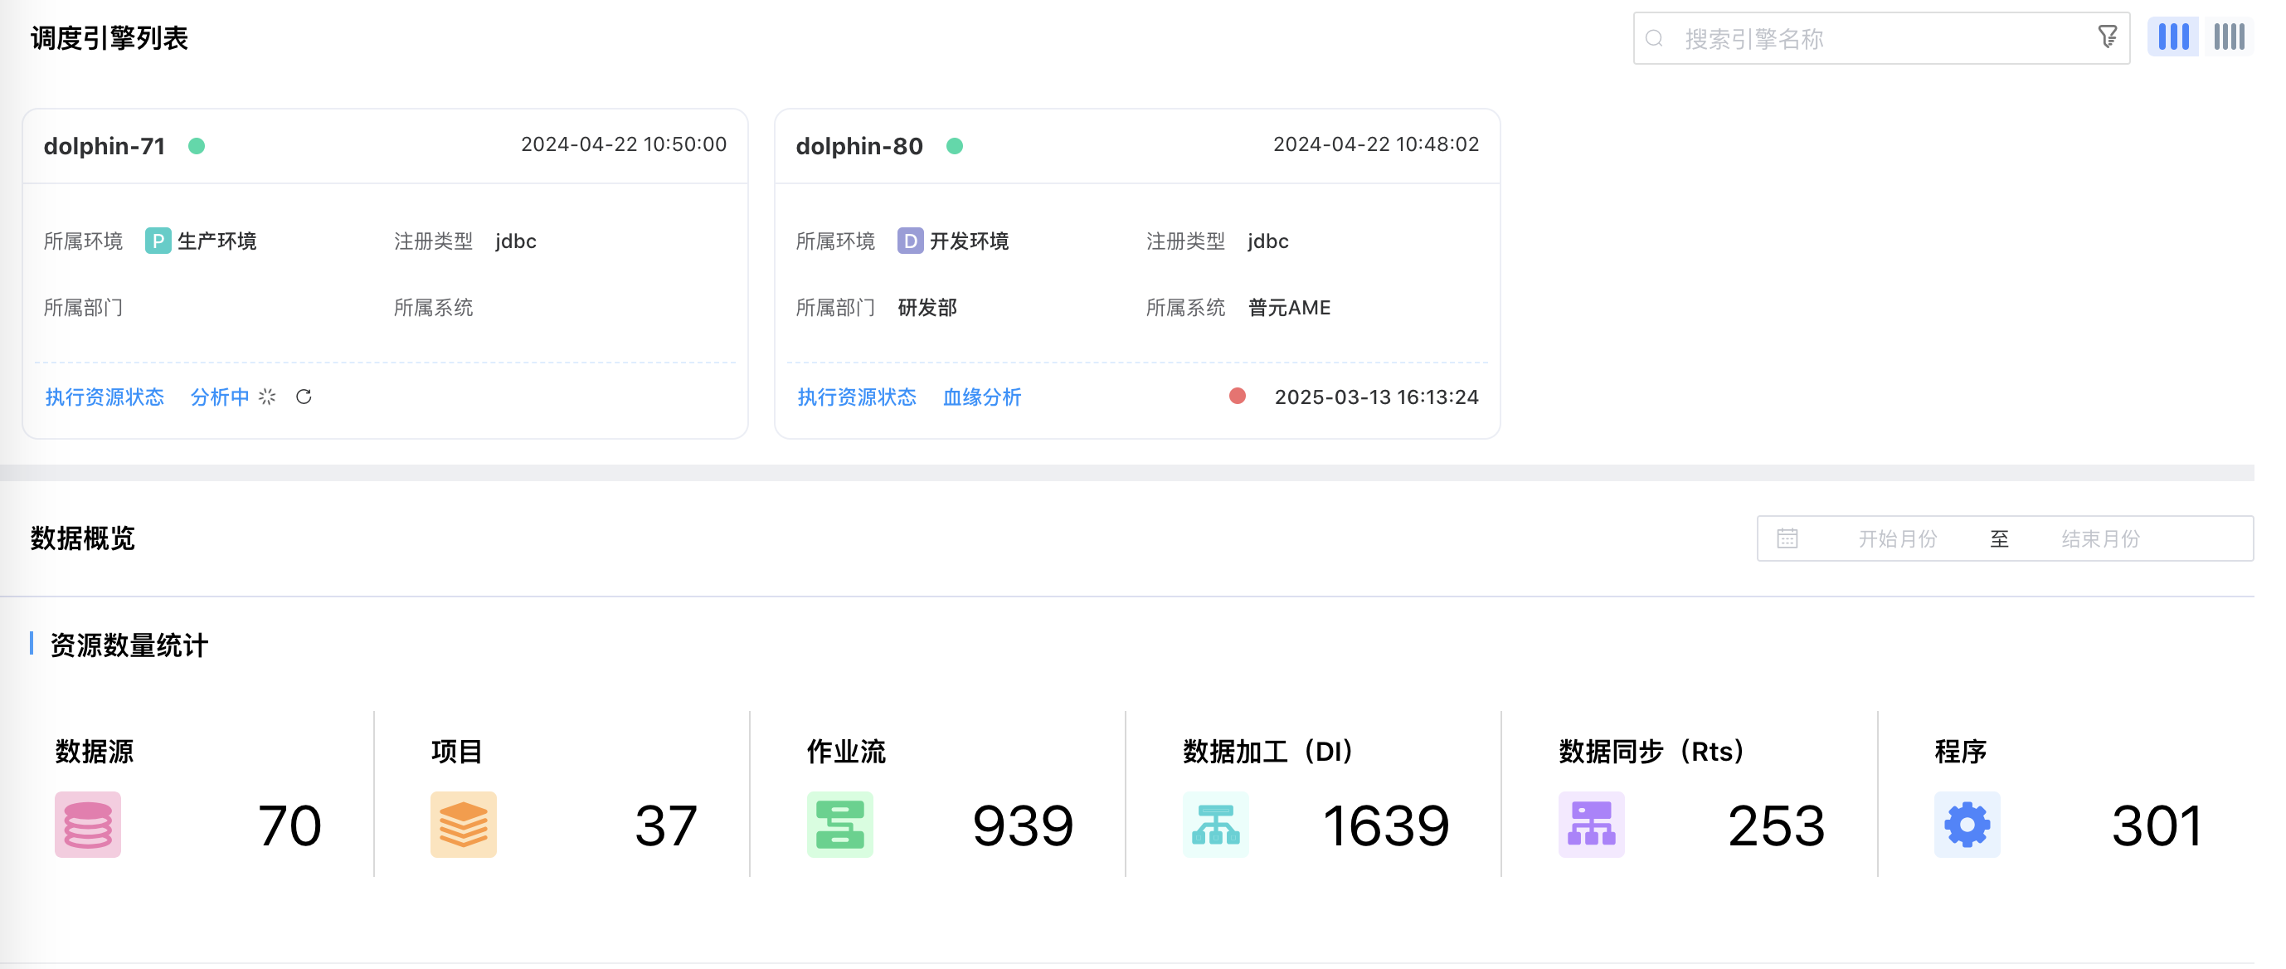Click 执行资源状态 on dolphin-71 card
The height and width of the screenshot is (969, 2286).
104,397
